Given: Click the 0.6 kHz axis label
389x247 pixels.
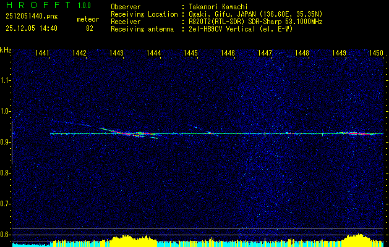Looking at the screenshot, I should [5, 235].
